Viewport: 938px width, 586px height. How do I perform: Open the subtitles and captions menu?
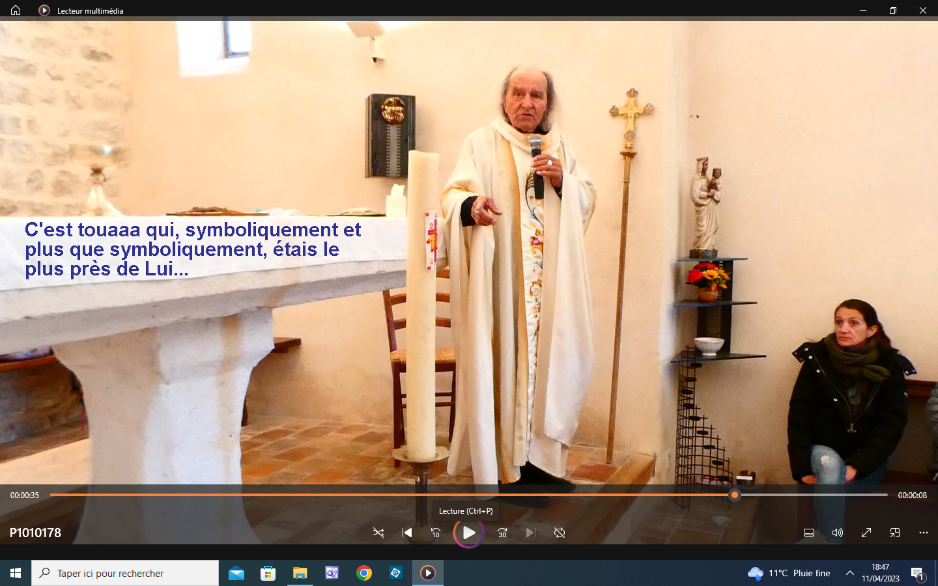(x=809, y=533)
